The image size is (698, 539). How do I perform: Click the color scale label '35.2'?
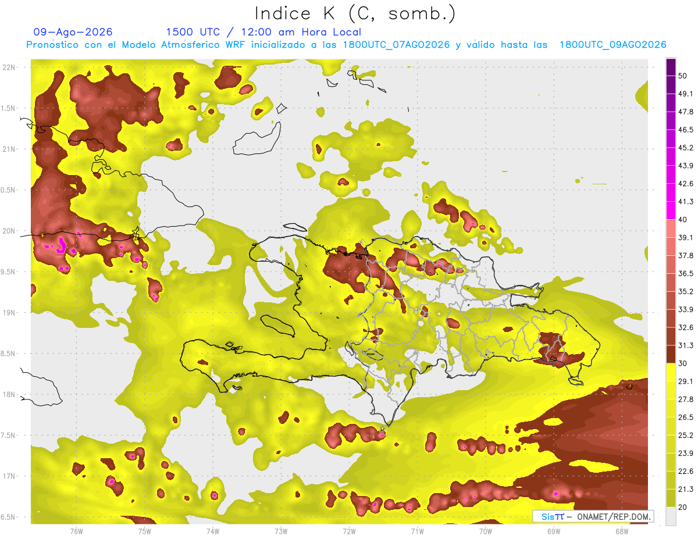(686, 291)
